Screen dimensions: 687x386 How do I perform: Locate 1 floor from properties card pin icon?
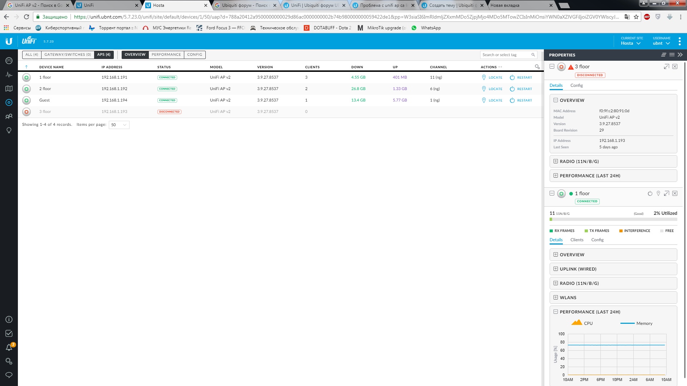tap(658, 193)
